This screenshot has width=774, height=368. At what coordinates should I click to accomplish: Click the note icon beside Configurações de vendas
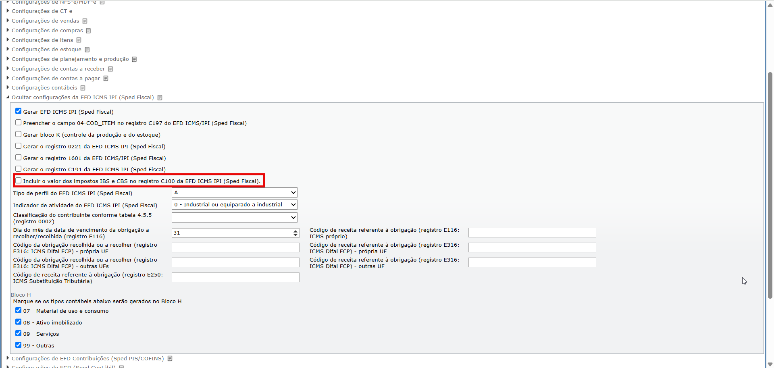click(85, 21)
